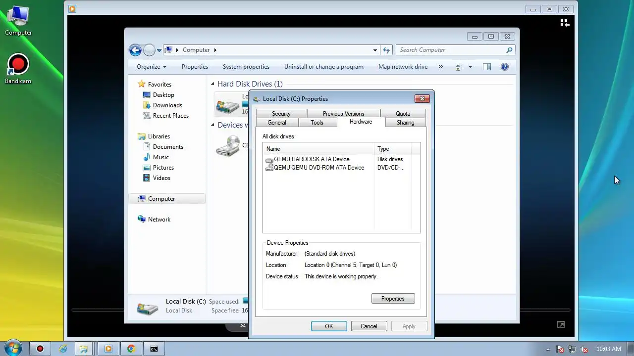Screen dimensions: 634x356
Task: Open the view options dropdown arrow
Action: (470, 67)
